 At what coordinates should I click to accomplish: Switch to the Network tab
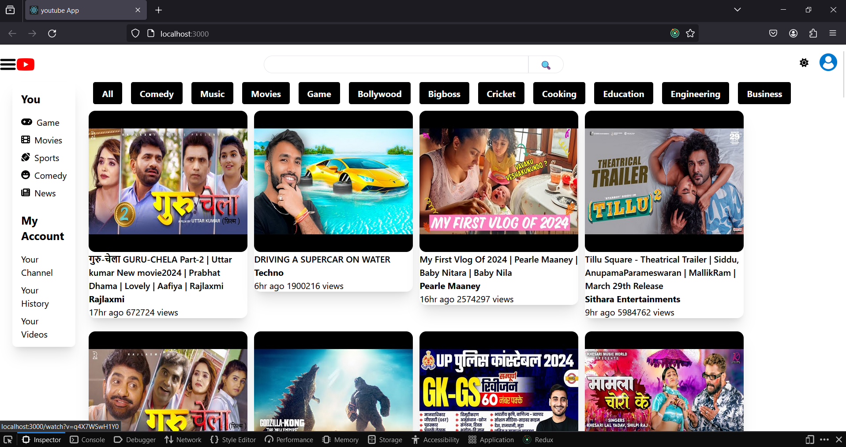tap(183, 439)
